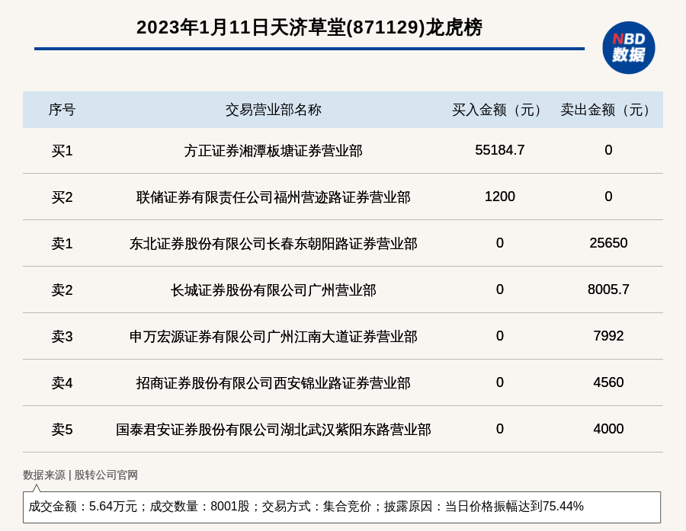The image size is (686, 531).
Task: Select 申万宏源证券有限公司广州江南大道证券营业部
Action: (274, 337)
